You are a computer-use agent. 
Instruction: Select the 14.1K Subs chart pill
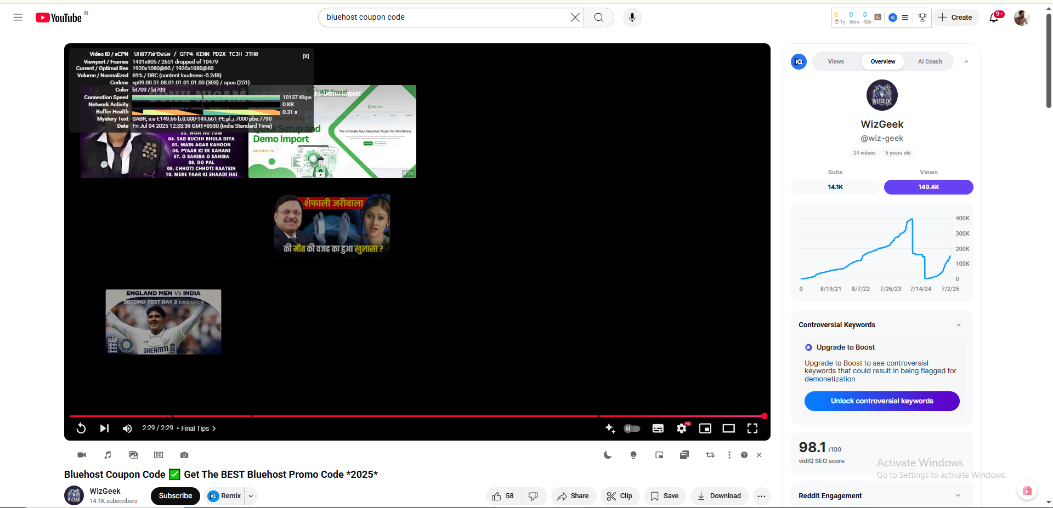(835, 187)
